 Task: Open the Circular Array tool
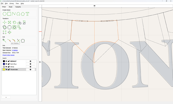(10, 32)
